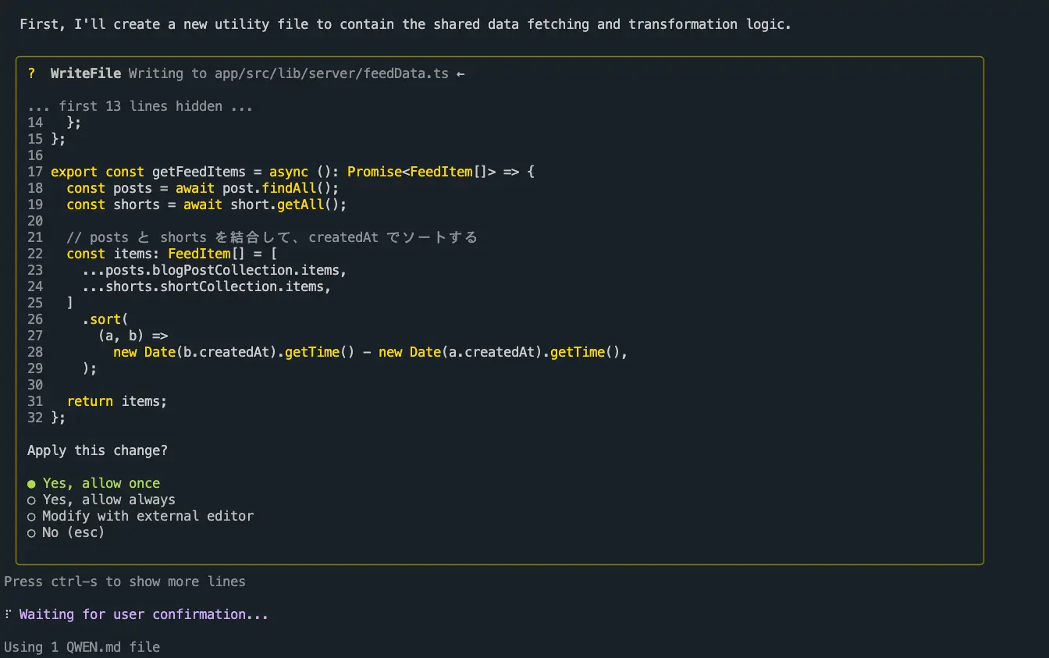Click the 'Apply this change?' prompt

[x=98, y=450]
